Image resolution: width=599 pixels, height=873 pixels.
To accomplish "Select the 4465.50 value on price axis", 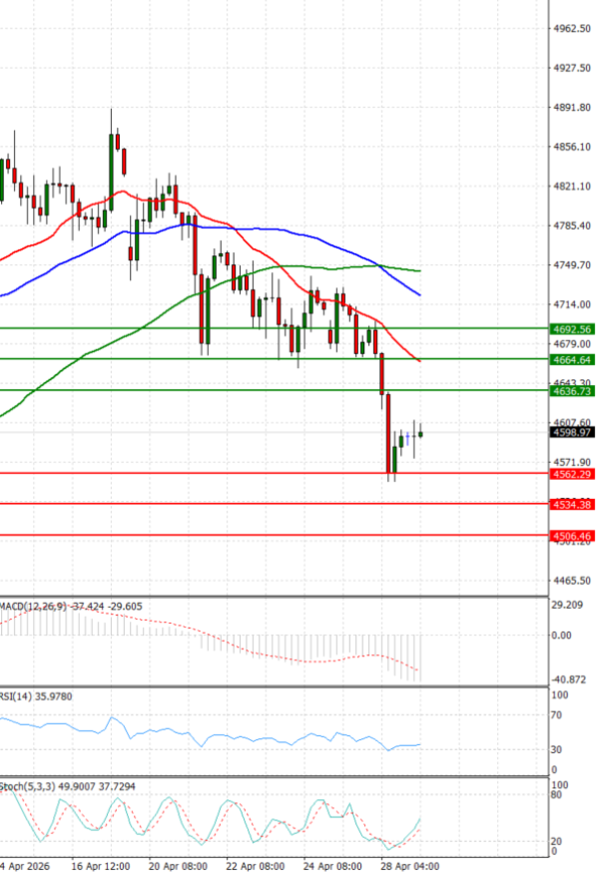I will click(x=572, y=581).
